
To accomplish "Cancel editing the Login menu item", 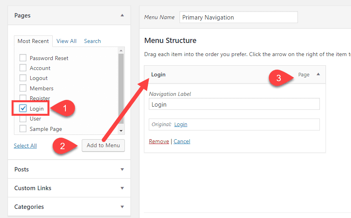I will click(x=182, y=141).
